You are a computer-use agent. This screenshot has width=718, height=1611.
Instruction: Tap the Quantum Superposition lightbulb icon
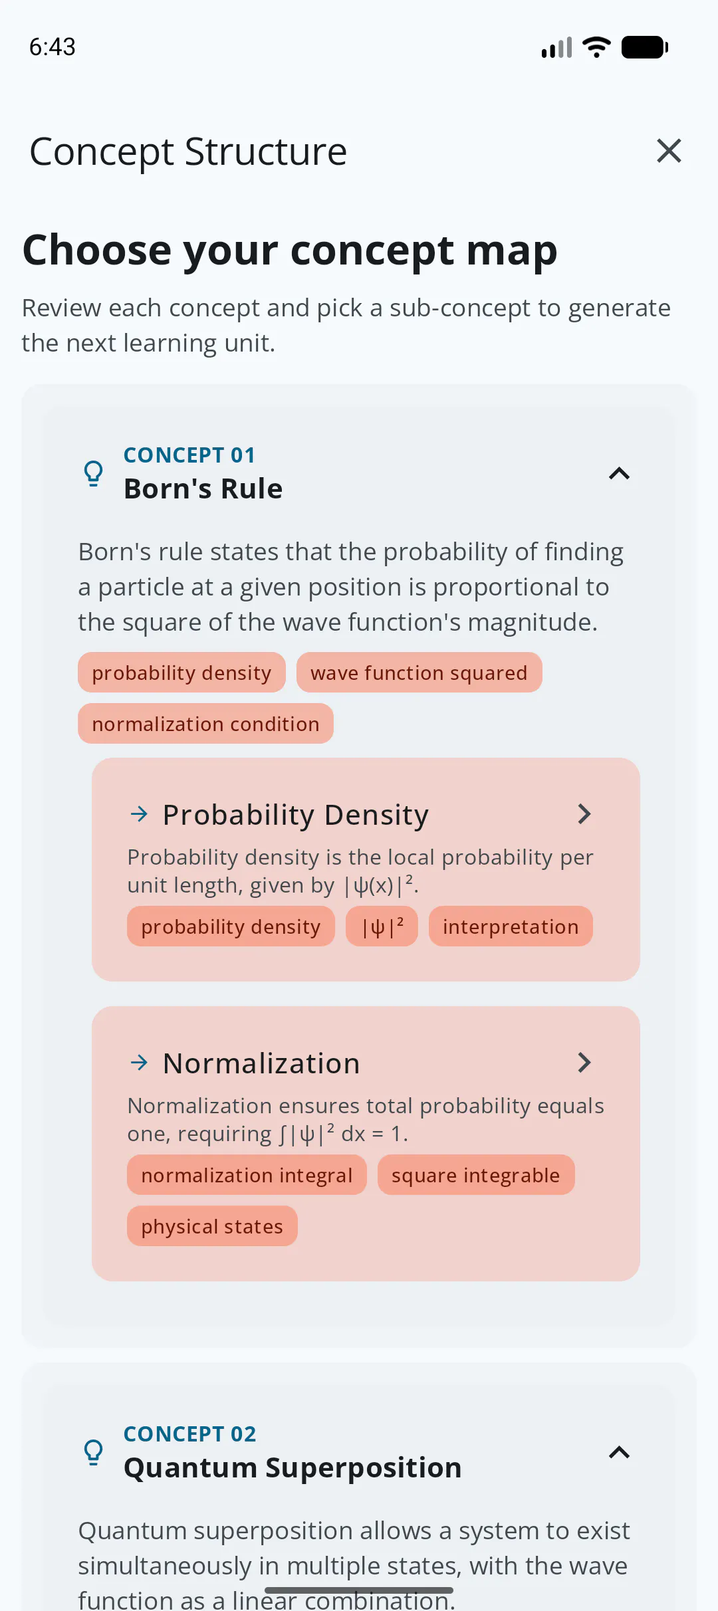[94, 1453]
